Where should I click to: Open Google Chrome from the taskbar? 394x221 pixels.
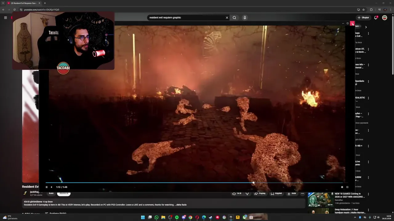[x=190, y=217]
